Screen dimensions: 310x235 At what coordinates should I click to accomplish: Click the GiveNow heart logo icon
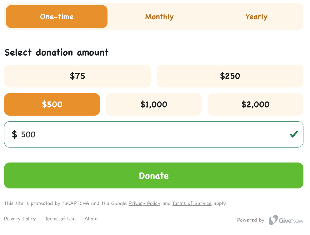[273, 220]
